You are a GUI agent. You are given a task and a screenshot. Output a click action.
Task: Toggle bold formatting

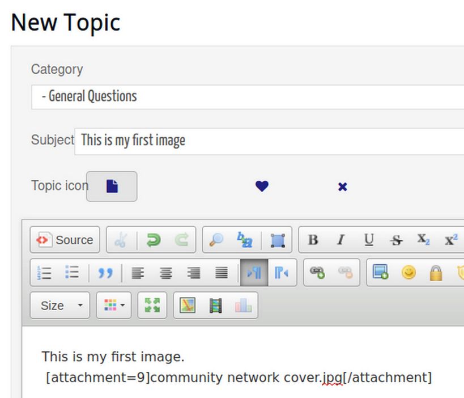[x=313, y=240]
